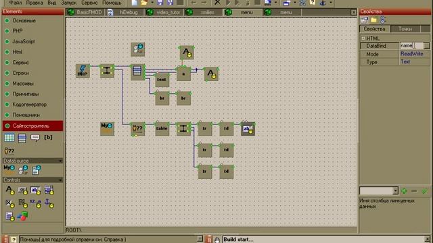433x243 pixels.
Task: Select the ab edit box control in palette
Action: click(x=36, y=190)
